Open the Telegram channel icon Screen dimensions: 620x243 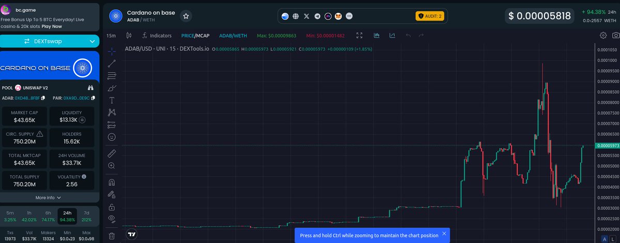coord(317,16)
